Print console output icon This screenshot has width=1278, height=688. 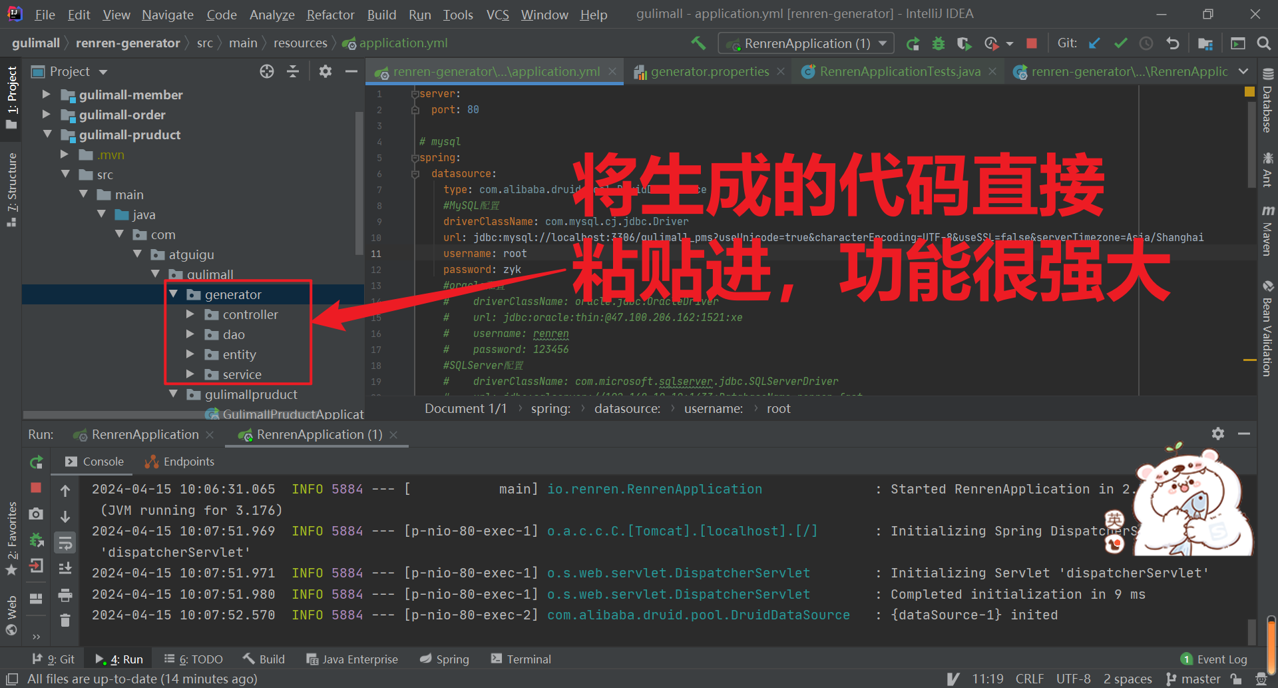pyautogui.click(x=65, y=595)
